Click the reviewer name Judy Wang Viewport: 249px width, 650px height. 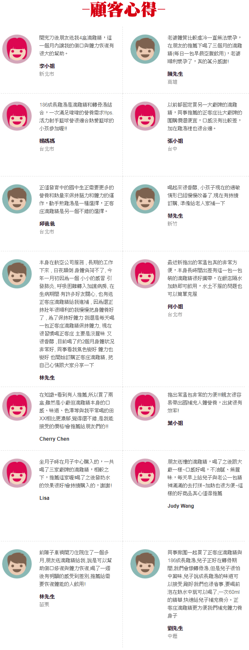tap(181, 506)
